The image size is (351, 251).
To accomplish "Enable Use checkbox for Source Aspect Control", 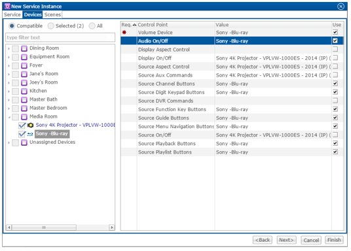I will tap(335, 67).
